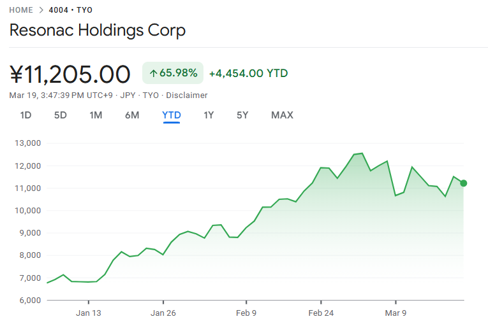Click the Feb 24 date axis label
This screenshot has width=488, height=326.
click(x=320, y=313)
